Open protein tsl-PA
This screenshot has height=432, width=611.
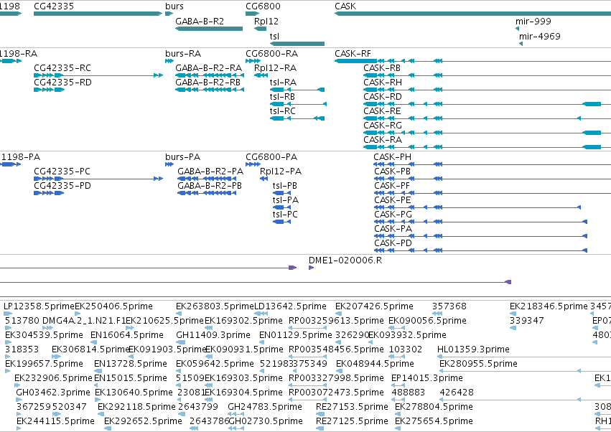[x=286, y=200]
